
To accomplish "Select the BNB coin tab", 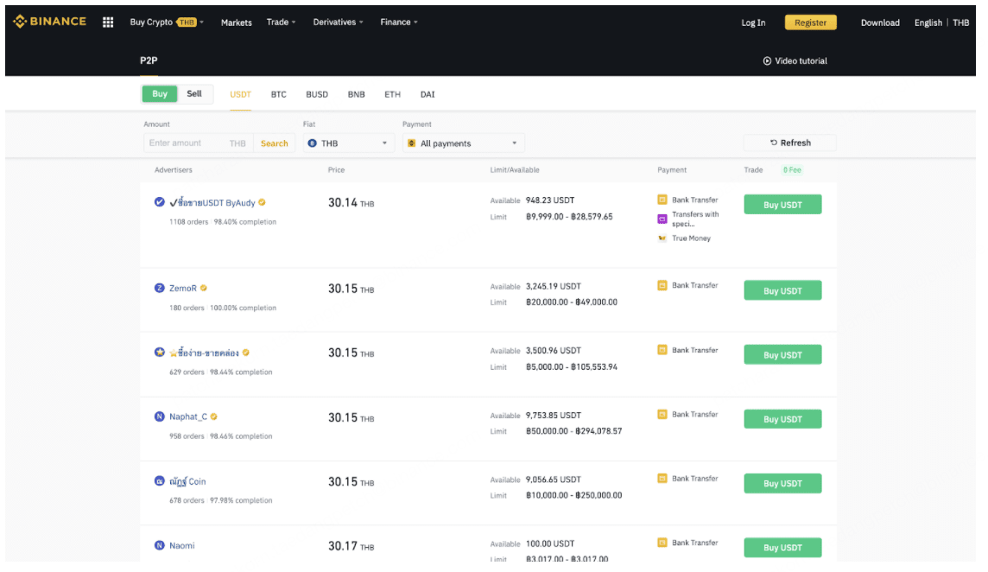I will point(357,94).
